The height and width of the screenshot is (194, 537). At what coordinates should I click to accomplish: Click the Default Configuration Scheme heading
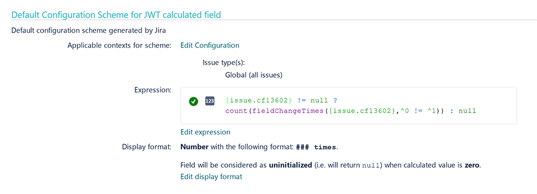[x=116, y=14]
